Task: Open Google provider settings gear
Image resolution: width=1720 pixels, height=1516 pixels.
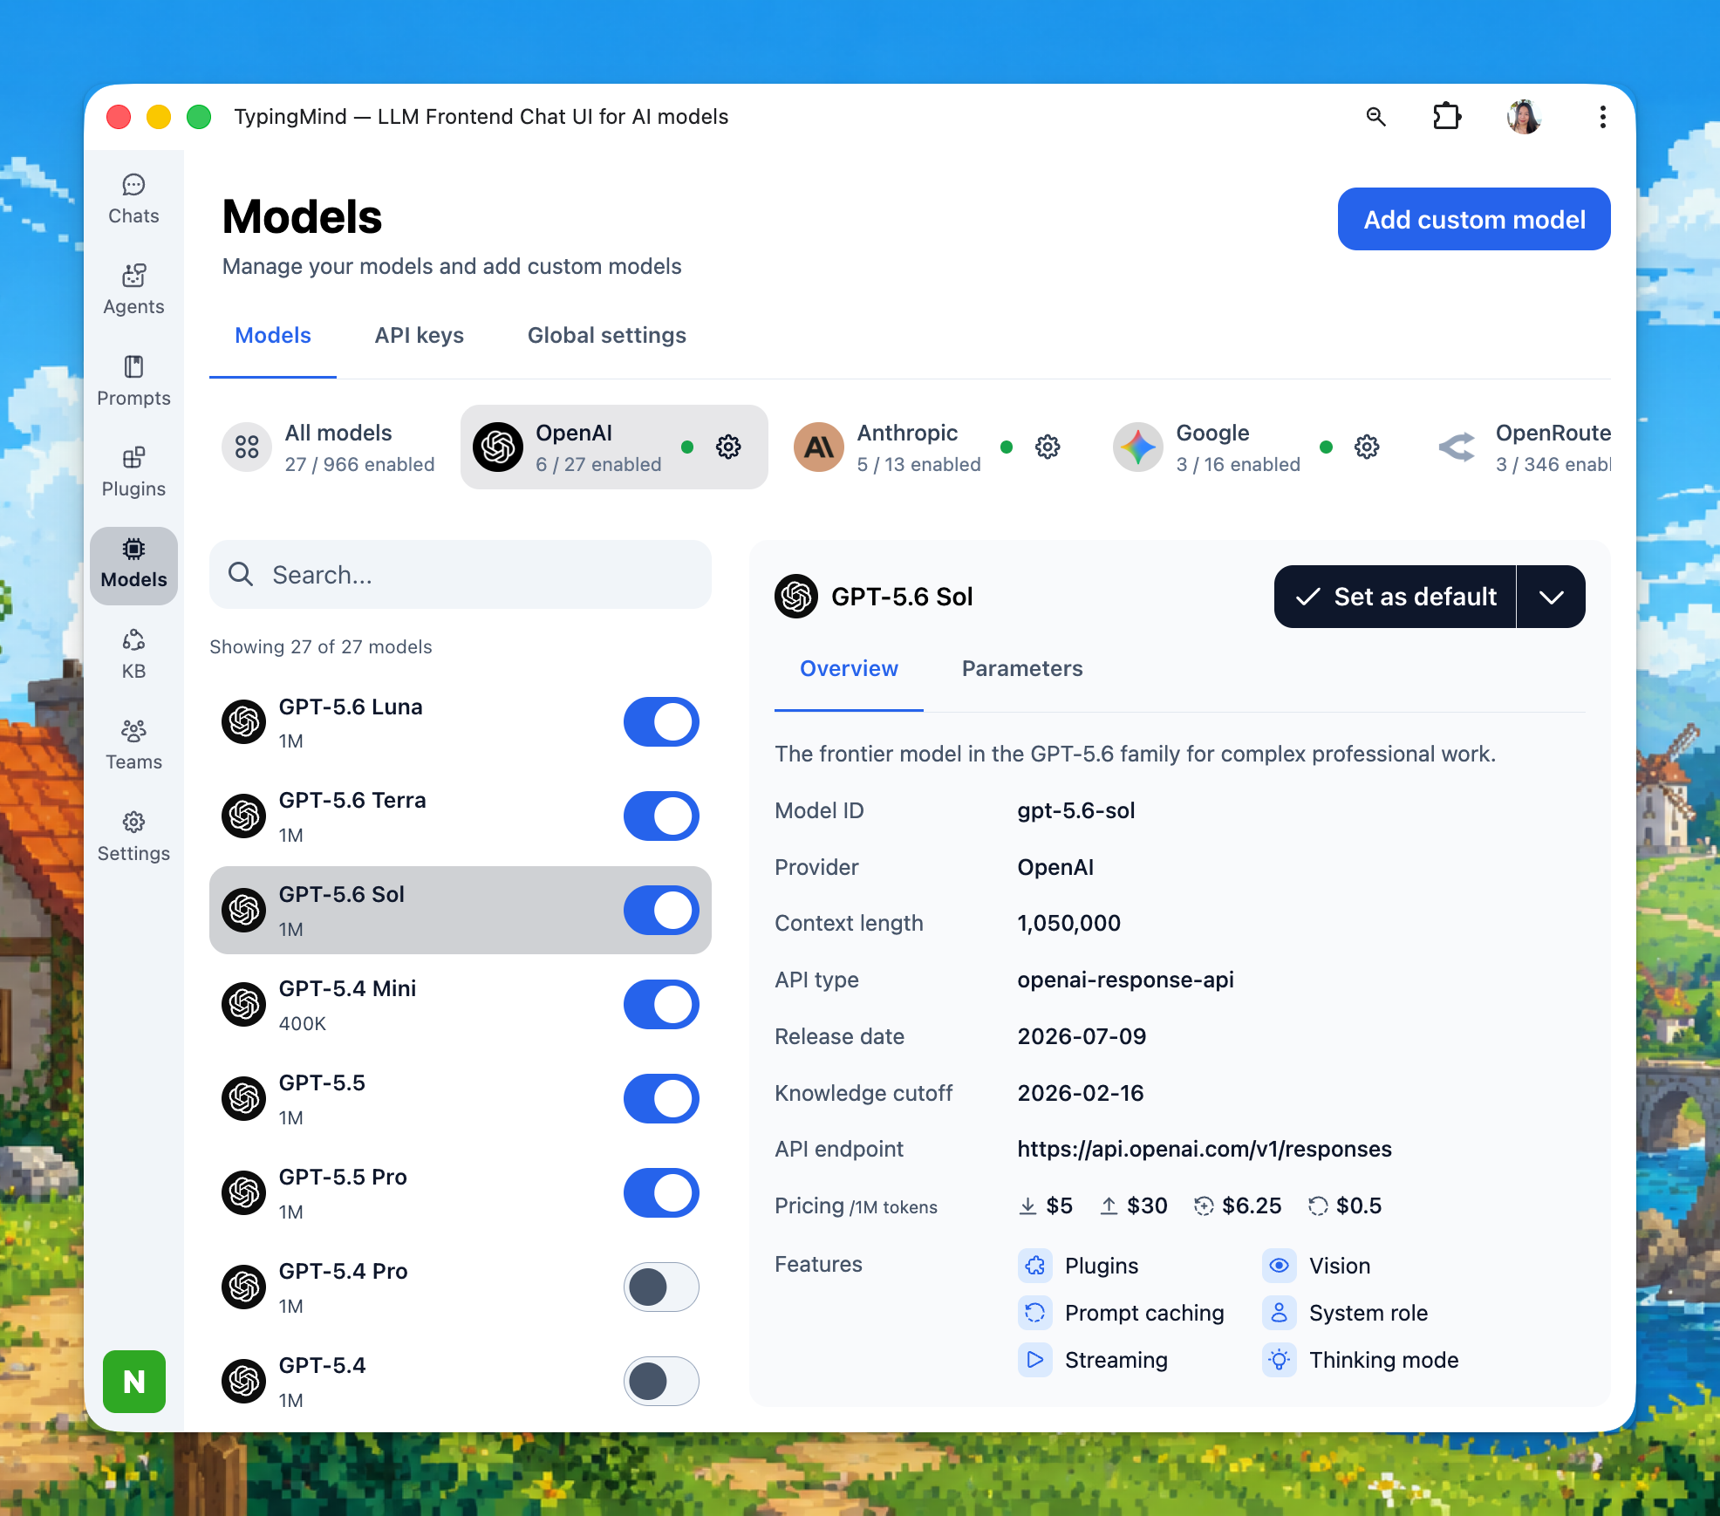Action: click(x=1367, y=447)
